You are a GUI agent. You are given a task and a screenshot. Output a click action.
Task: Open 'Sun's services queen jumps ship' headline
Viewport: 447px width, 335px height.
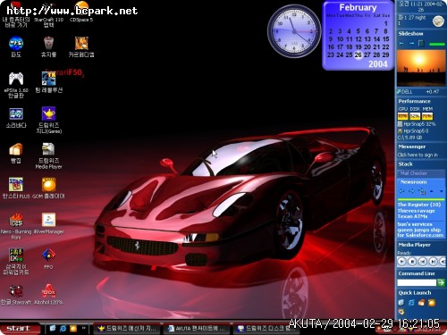(x=420, y=230)
